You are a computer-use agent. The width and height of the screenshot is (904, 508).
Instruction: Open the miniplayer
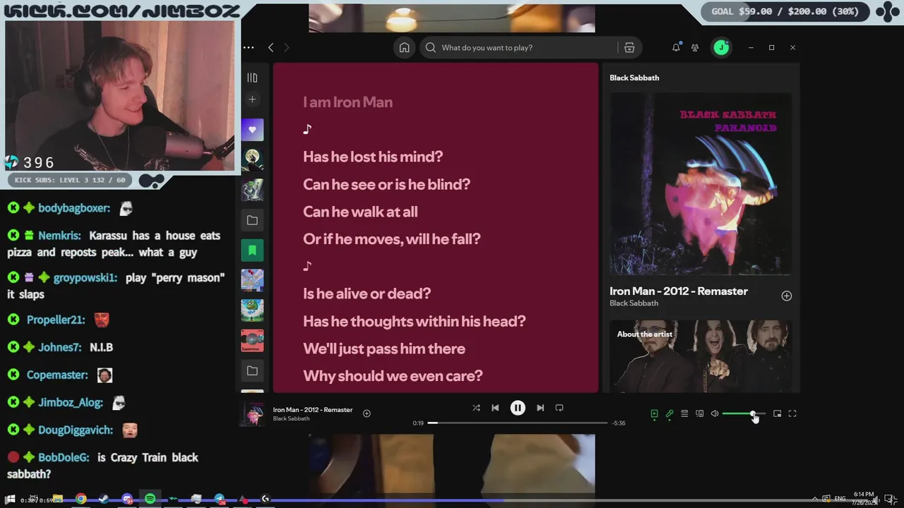point(777,414)
